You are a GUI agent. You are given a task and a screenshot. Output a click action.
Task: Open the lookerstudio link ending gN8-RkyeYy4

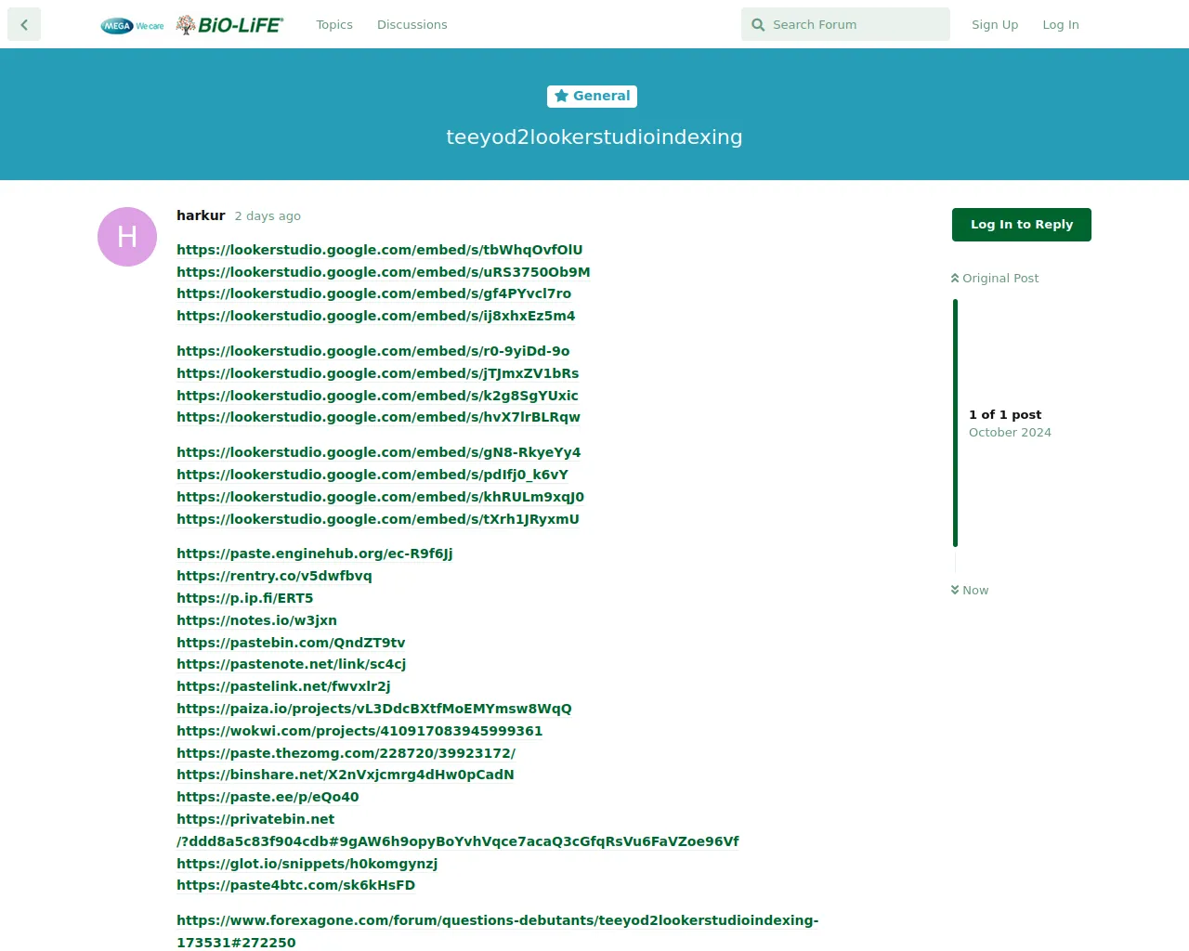pyautogui.click(x=379, y=452)
